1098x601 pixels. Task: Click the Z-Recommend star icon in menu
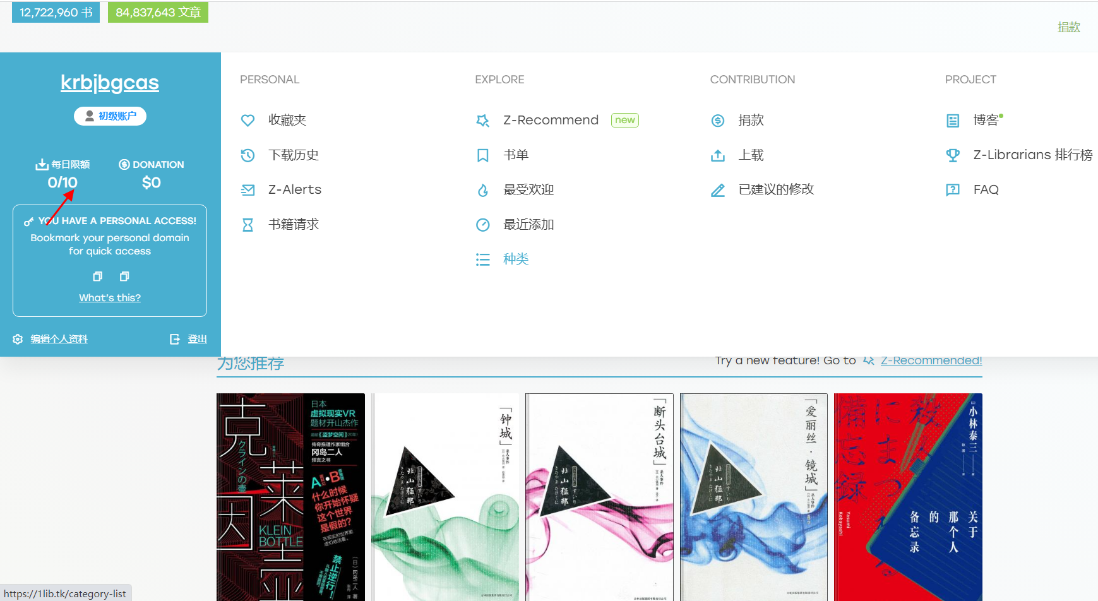click(483, 121)
